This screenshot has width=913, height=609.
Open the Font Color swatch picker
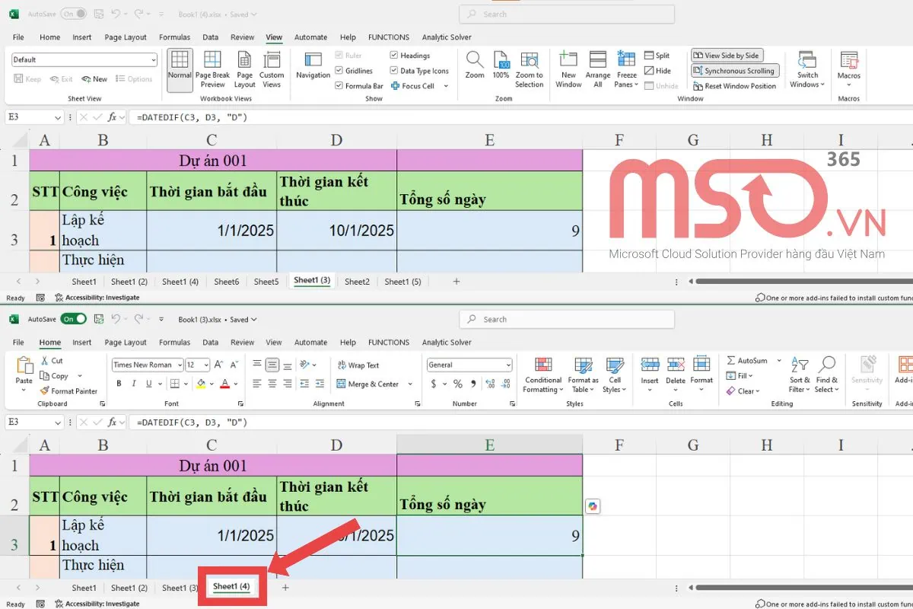234,383
